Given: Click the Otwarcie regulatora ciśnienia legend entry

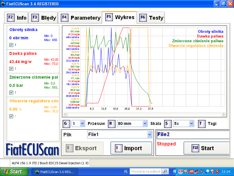Looking at the screenshot, I should [196, 45].
